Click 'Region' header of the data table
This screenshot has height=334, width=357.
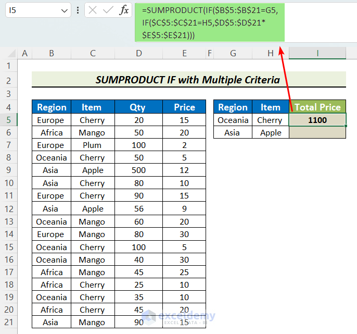(52, 107)
